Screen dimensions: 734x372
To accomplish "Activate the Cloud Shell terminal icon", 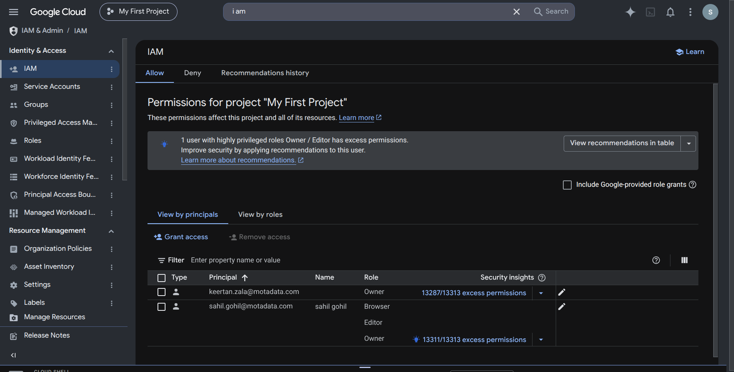I will tap(650, 12).
